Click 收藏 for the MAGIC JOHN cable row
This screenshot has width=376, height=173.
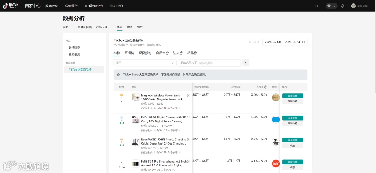pyautogui.click(x=292, y=146)
